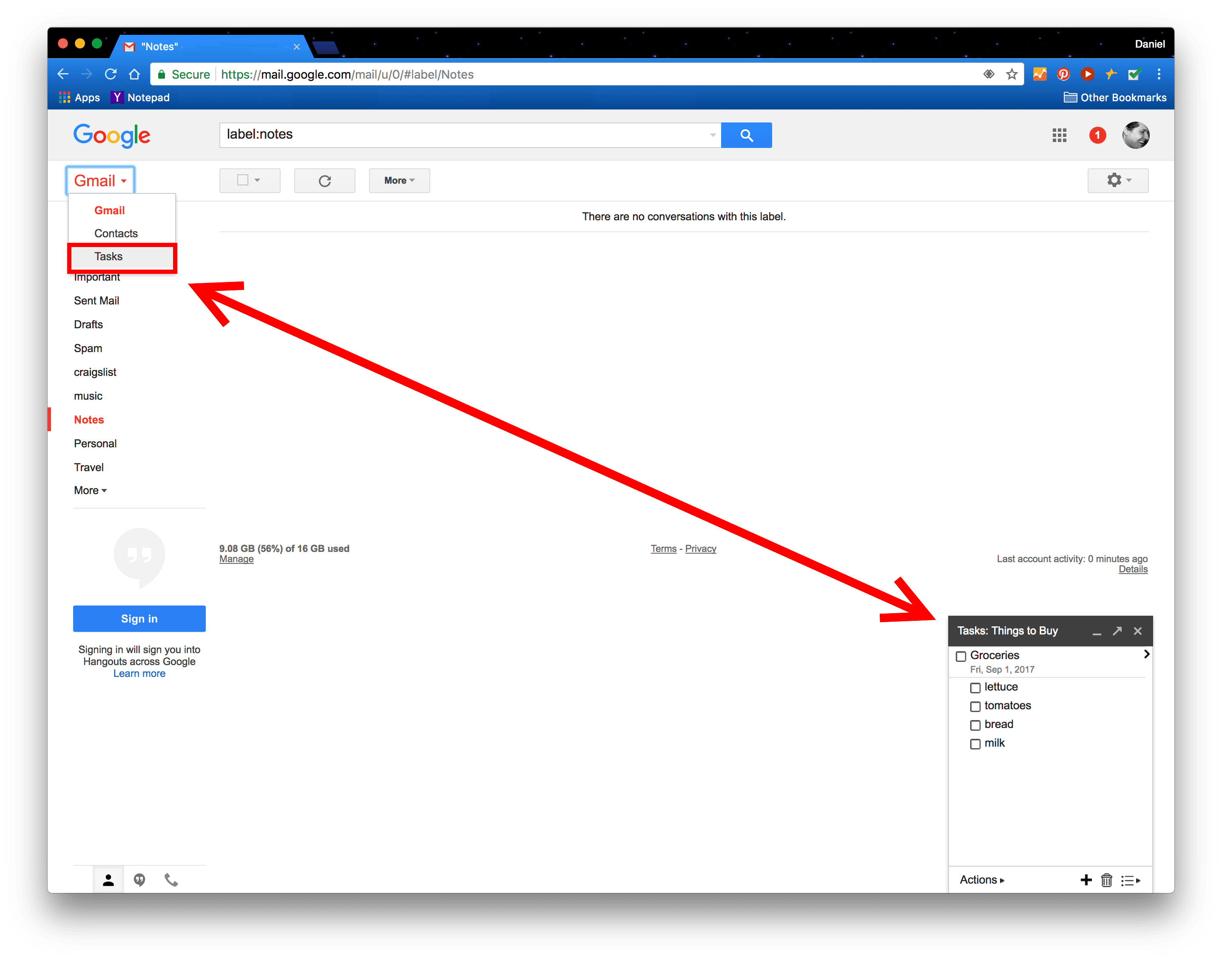
Task: Pop out the Tasks window
Action: tap(1117, 631)
